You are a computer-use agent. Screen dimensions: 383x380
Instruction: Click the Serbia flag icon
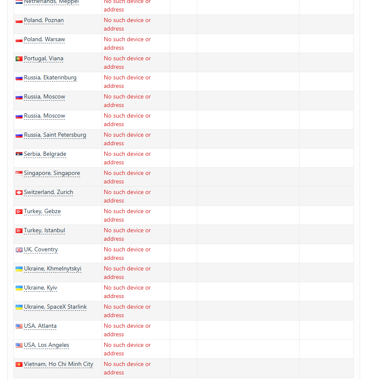[x=19, y=154]
